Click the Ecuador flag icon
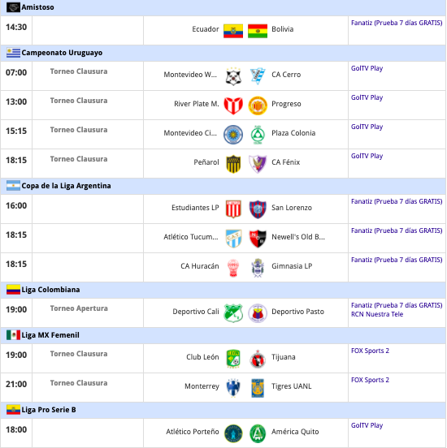Viewport: 447px width, 448px height. point(233,31)
